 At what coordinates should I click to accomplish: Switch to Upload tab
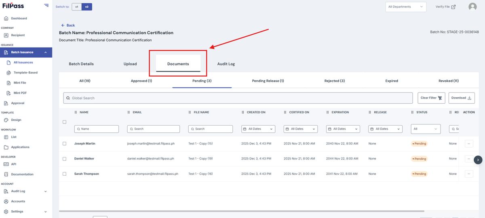130,64
